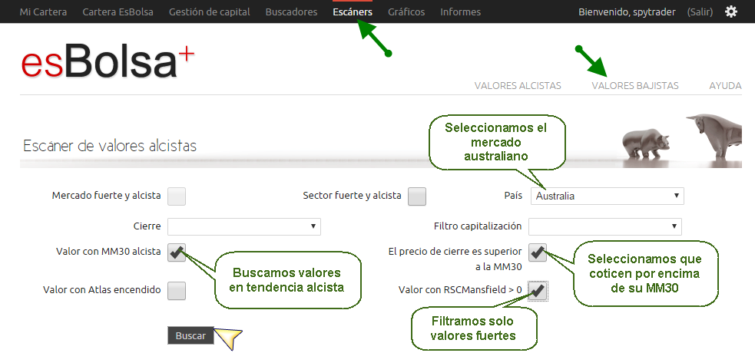755x353 pixels.
Task: Open the Ayuda link
Action: click(x=725, y=86)
